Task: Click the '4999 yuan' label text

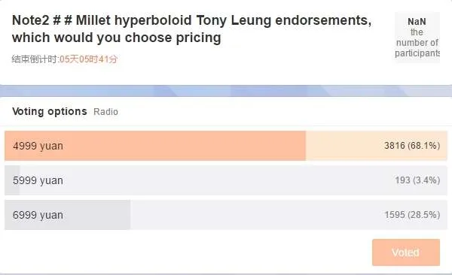Action: coord(38,146)
